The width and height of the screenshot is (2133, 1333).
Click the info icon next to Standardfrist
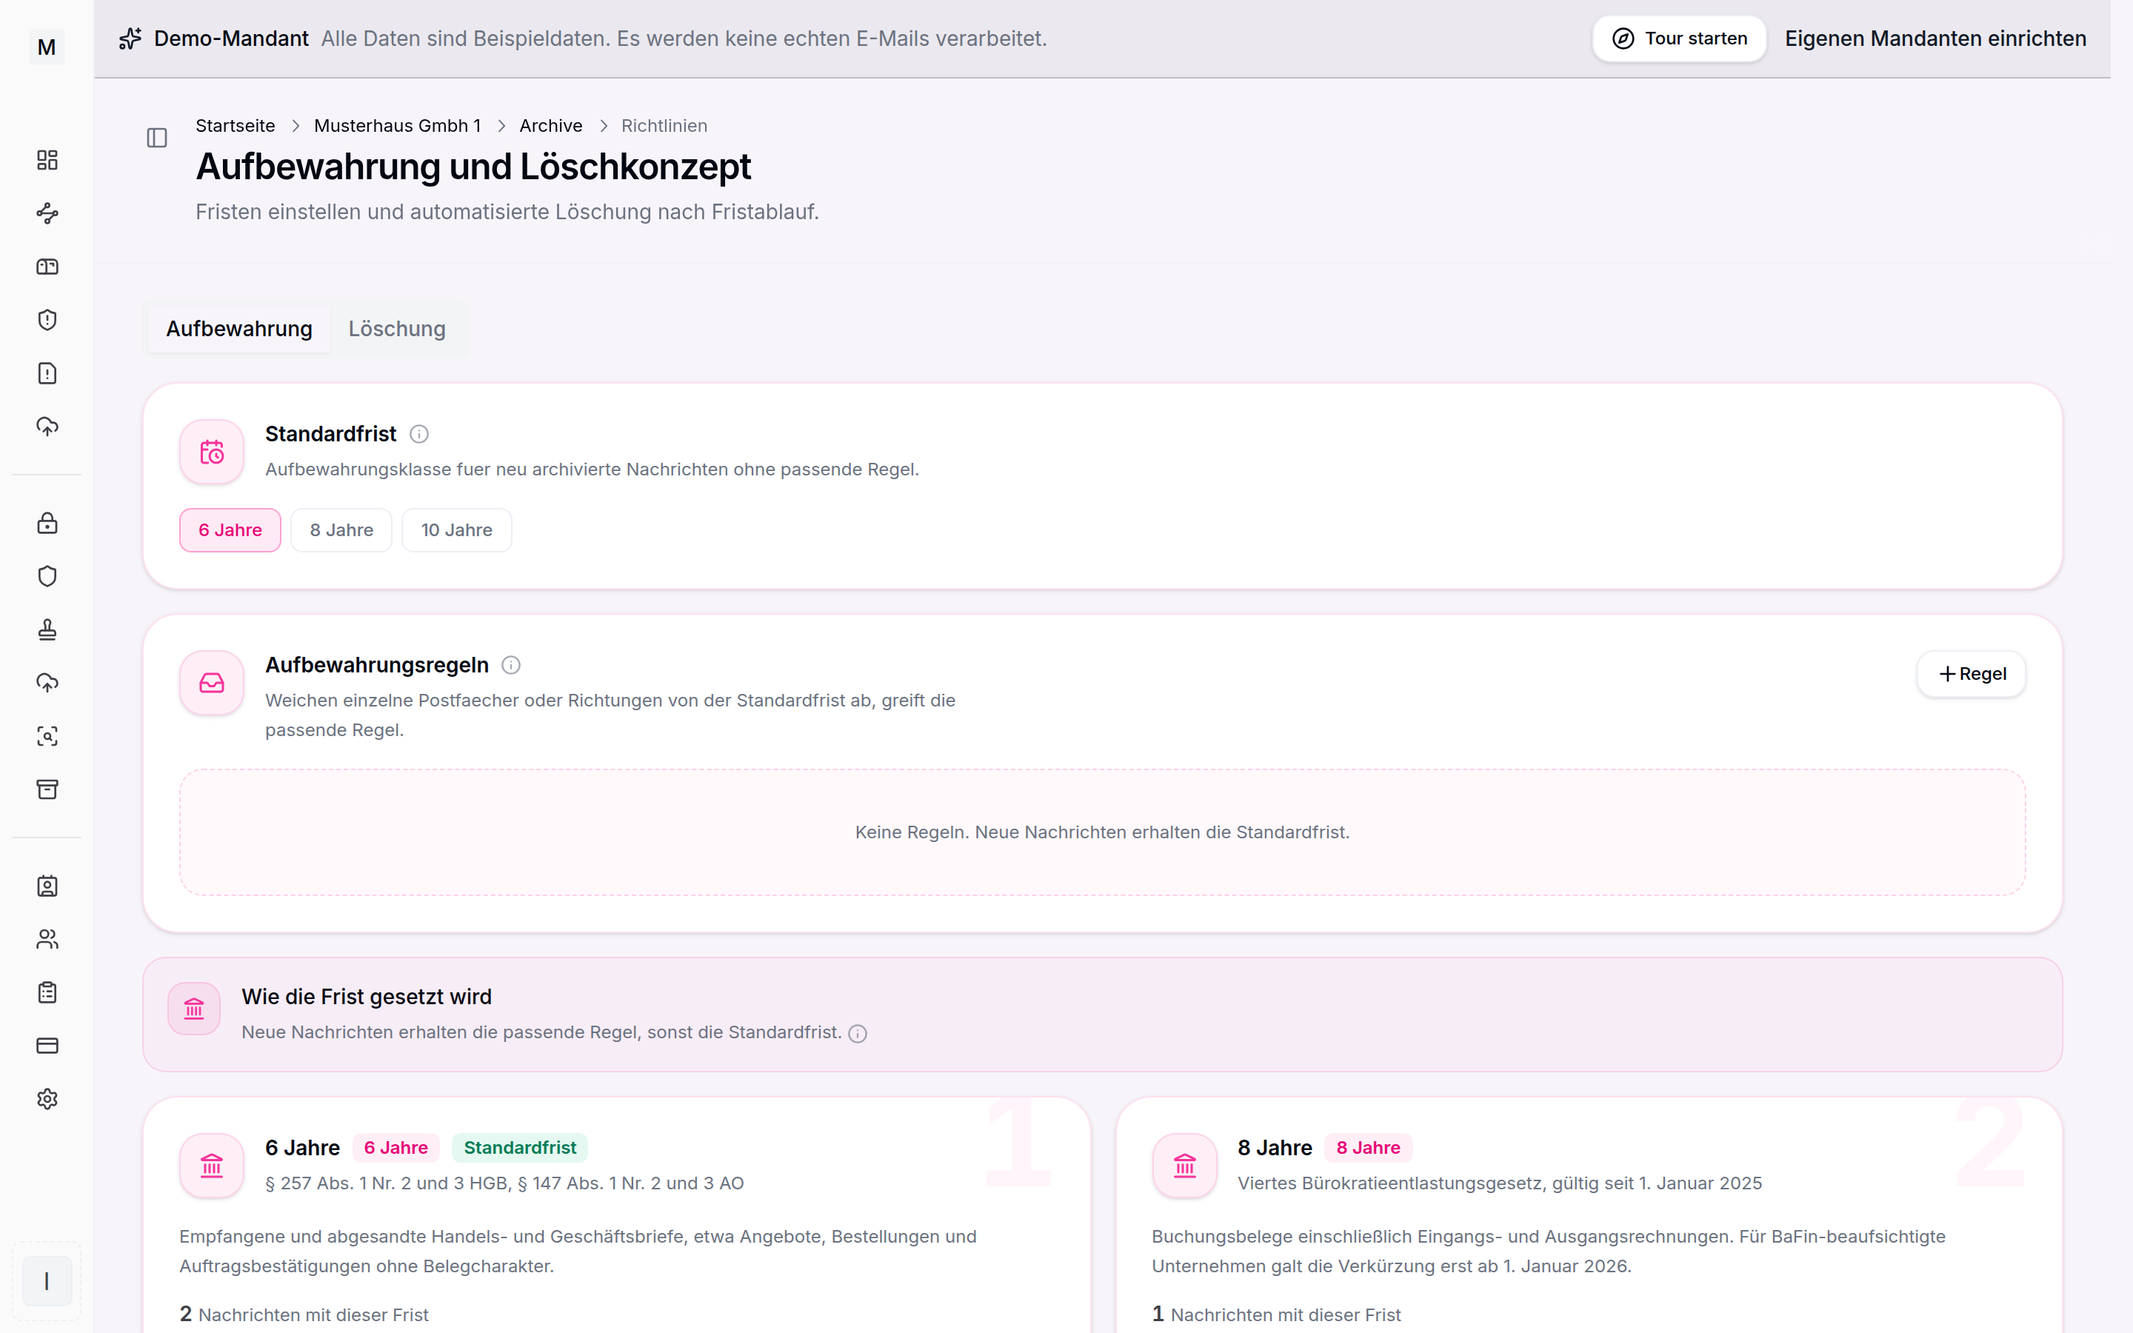(419, 434)
